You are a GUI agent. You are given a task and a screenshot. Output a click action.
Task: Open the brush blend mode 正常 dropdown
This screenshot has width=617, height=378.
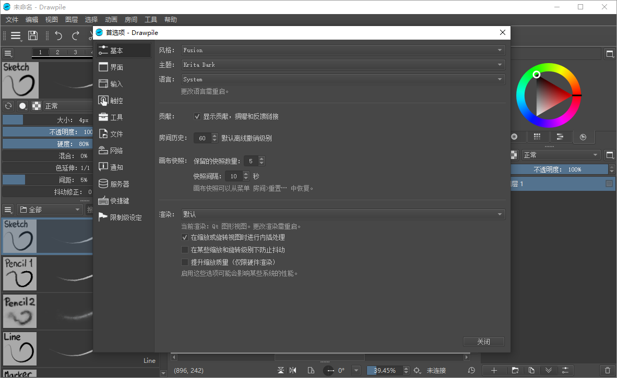tap(68, 106)
